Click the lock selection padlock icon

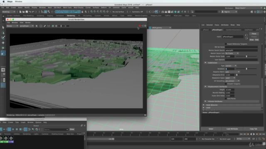[82, 12]
